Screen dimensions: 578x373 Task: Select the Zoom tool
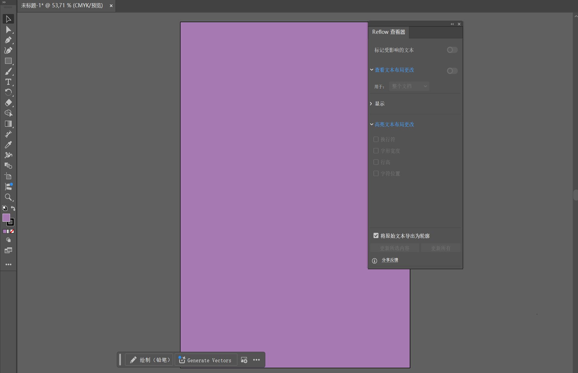click(x=8, y=197)
